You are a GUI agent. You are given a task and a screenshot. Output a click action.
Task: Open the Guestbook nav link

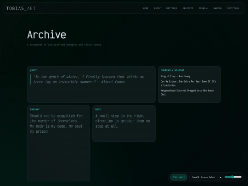pyautogui.click(x=233, y=8)
